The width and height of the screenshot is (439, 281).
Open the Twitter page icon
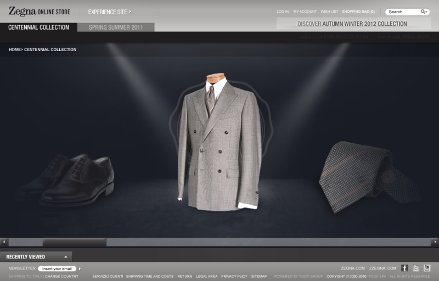(x=416, y=268)
